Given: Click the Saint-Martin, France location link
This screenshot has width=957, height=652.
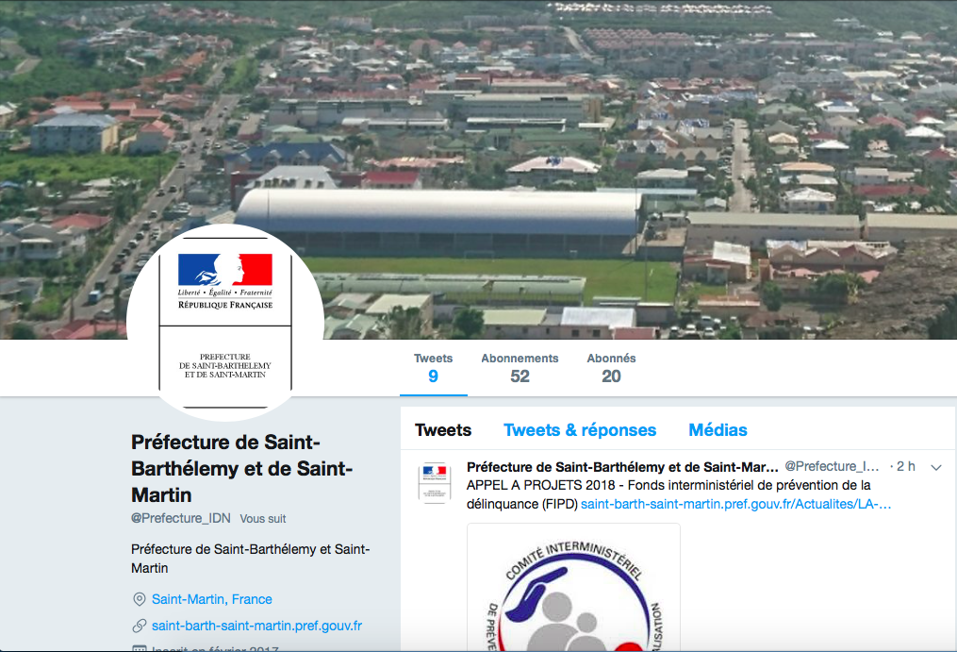Looking at the screenshot, I should 212,599.
